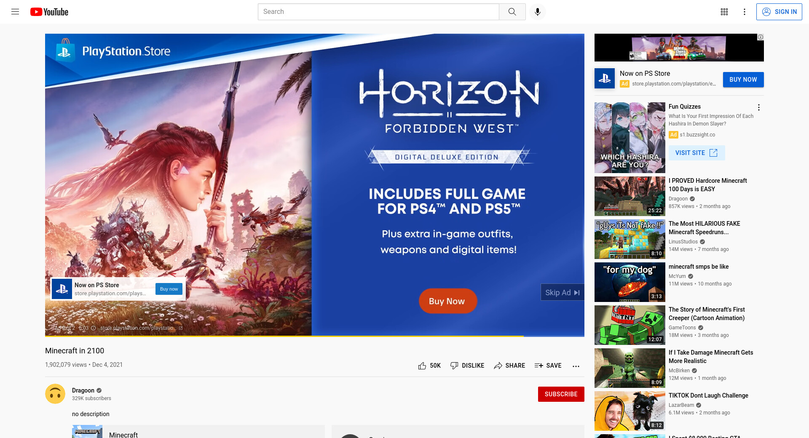
Task: Open the YouTube apps grid
Action: click(724, 12)
